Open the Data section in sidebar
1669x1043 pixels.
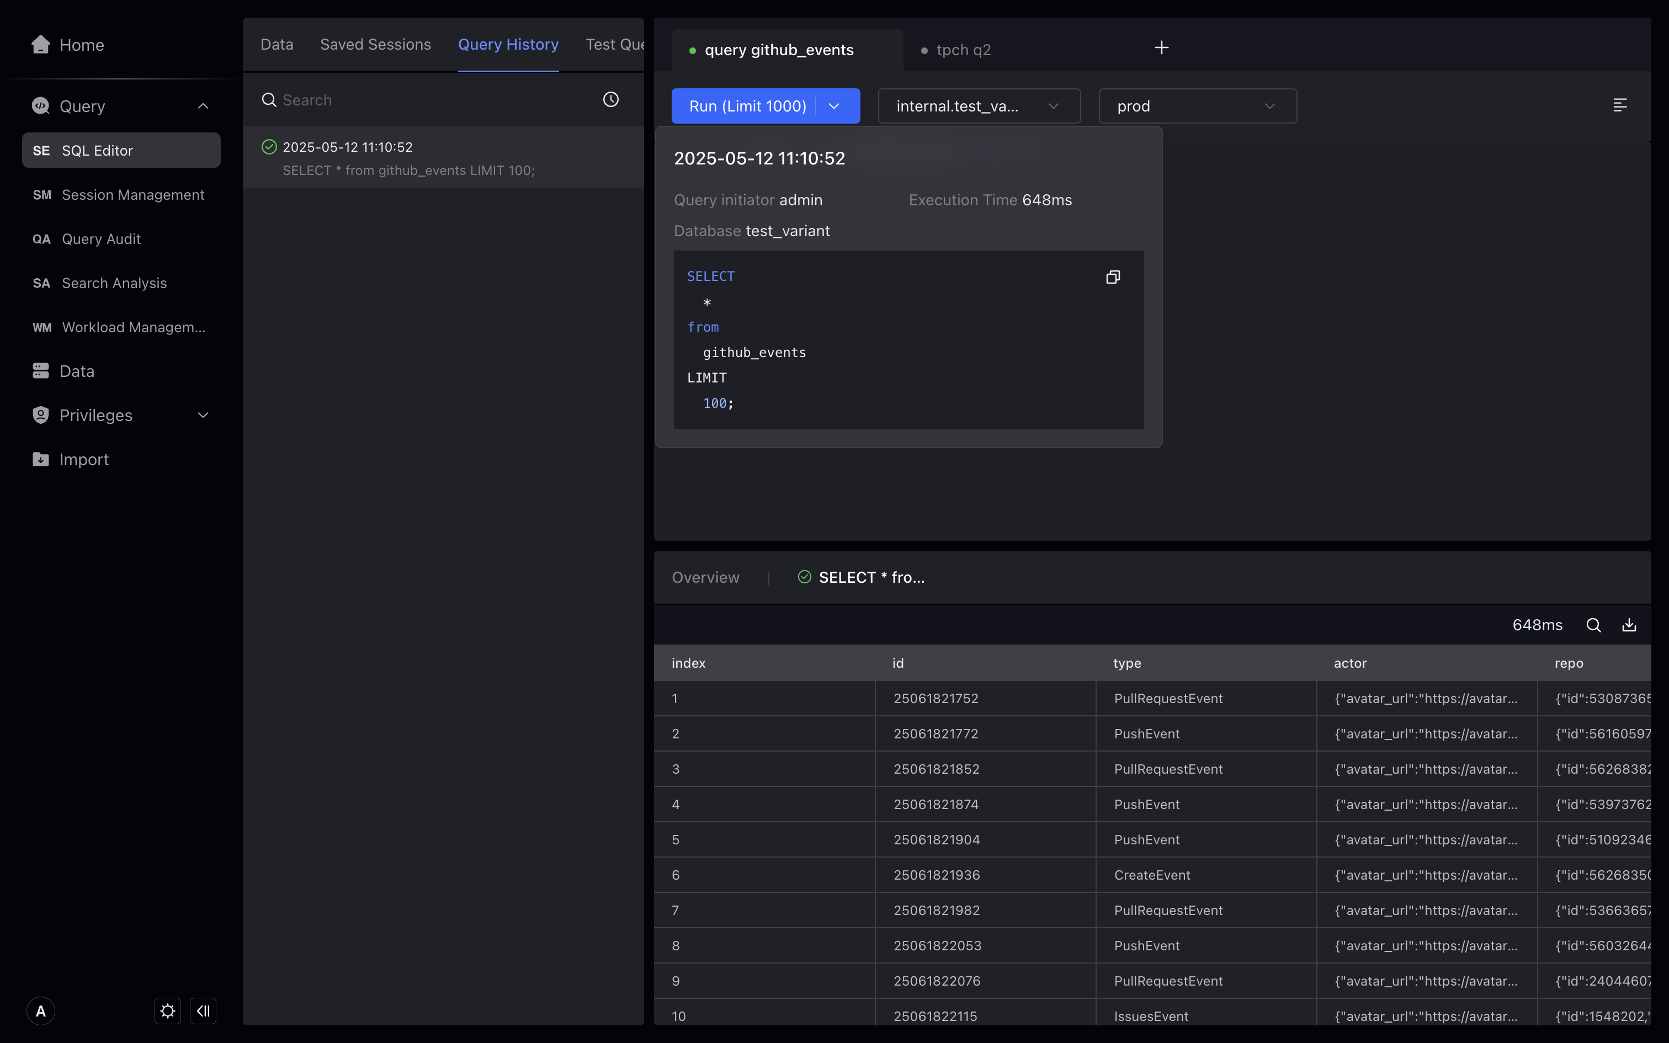(63, 371)
